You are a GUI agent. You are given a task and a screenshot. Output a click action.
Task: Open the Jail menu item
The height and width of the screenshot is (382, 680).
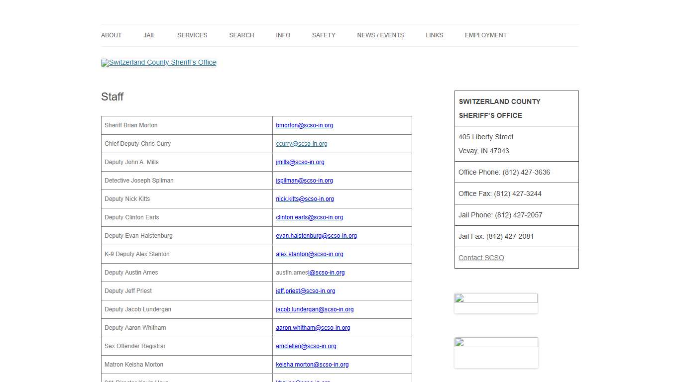tap(149, 35)
